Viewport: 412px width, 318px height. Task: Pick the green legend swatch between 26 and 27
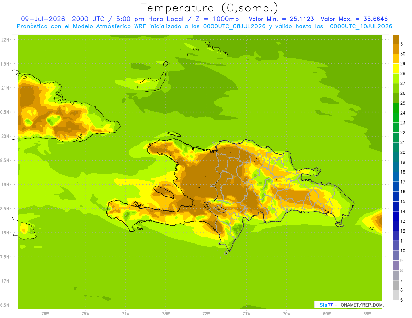396,88
